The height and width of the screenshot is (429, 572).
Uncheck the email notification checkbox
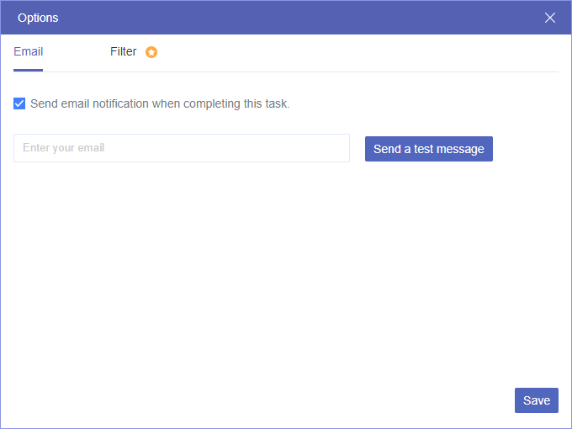pos(19,104)
